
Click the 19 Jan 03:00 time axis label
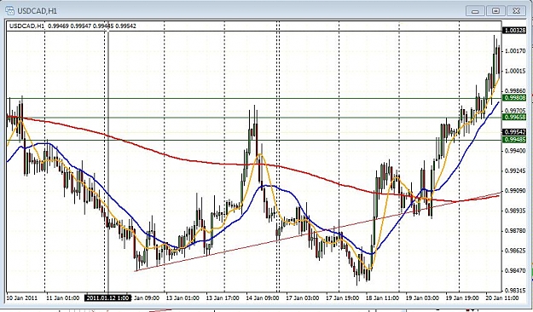(422, 298)
